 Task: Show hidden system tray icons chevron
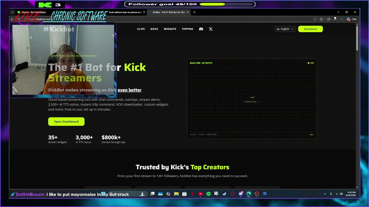(x=325, y=194)
